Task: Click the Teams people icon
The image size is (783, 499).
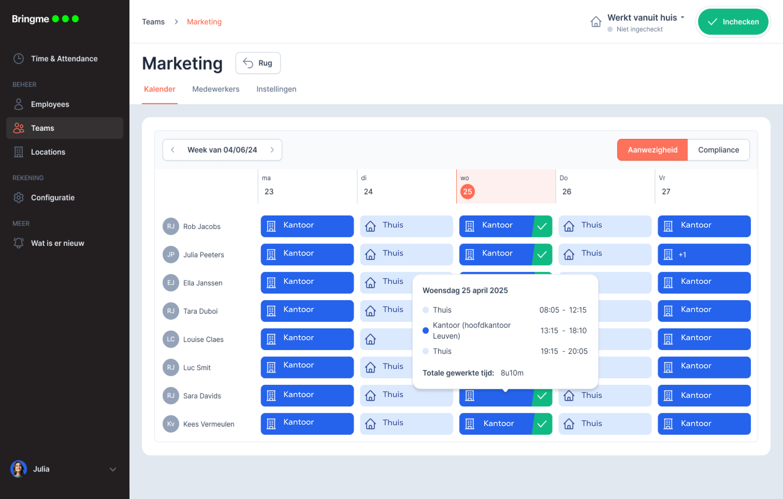Action: tap(19, 128)
